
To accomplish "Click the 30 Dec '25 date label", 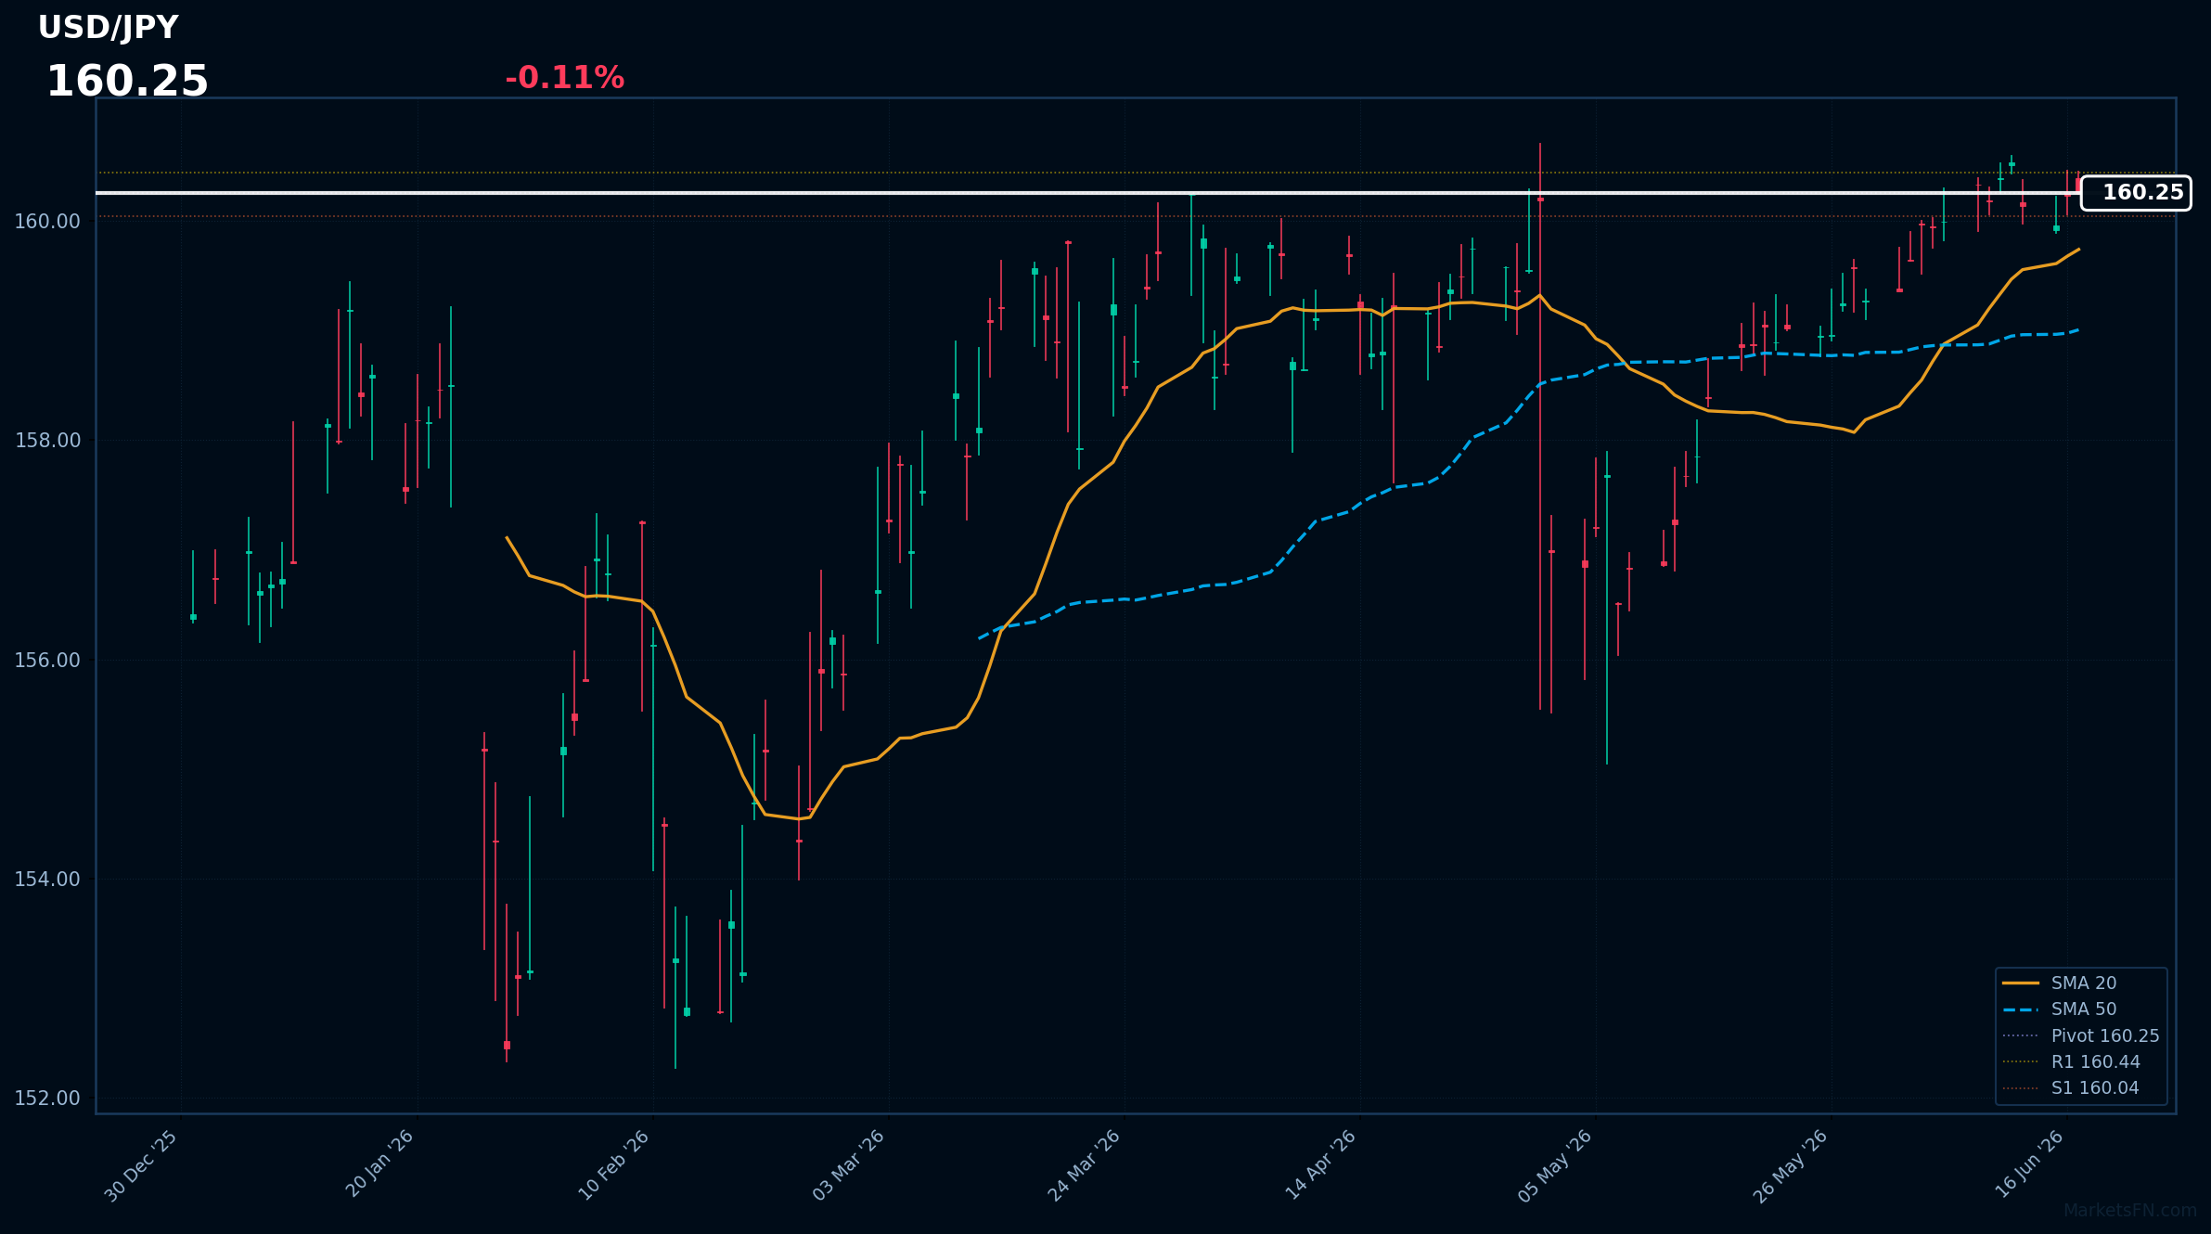I will click(x=142, y=1166).
